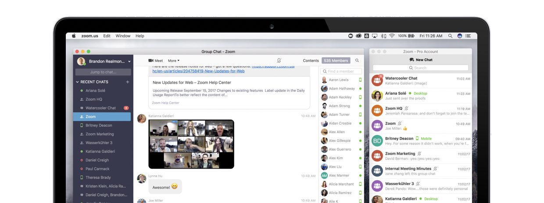The image size is (544, 203).
Task: Start a video meeting with Meet icon
Action: 151,61
